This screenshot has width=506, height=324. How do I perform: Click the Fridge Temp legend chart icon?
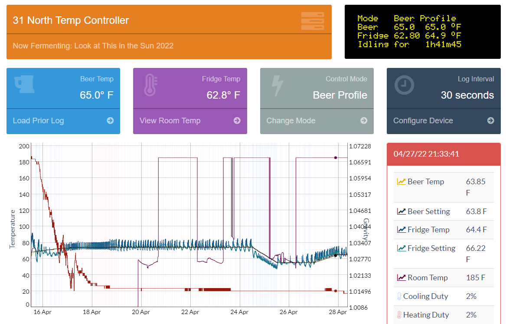pos(401,230)
